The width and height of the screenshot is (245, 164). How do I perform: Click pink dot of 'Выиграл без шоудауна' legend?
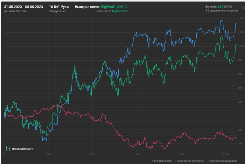point(208,161)
